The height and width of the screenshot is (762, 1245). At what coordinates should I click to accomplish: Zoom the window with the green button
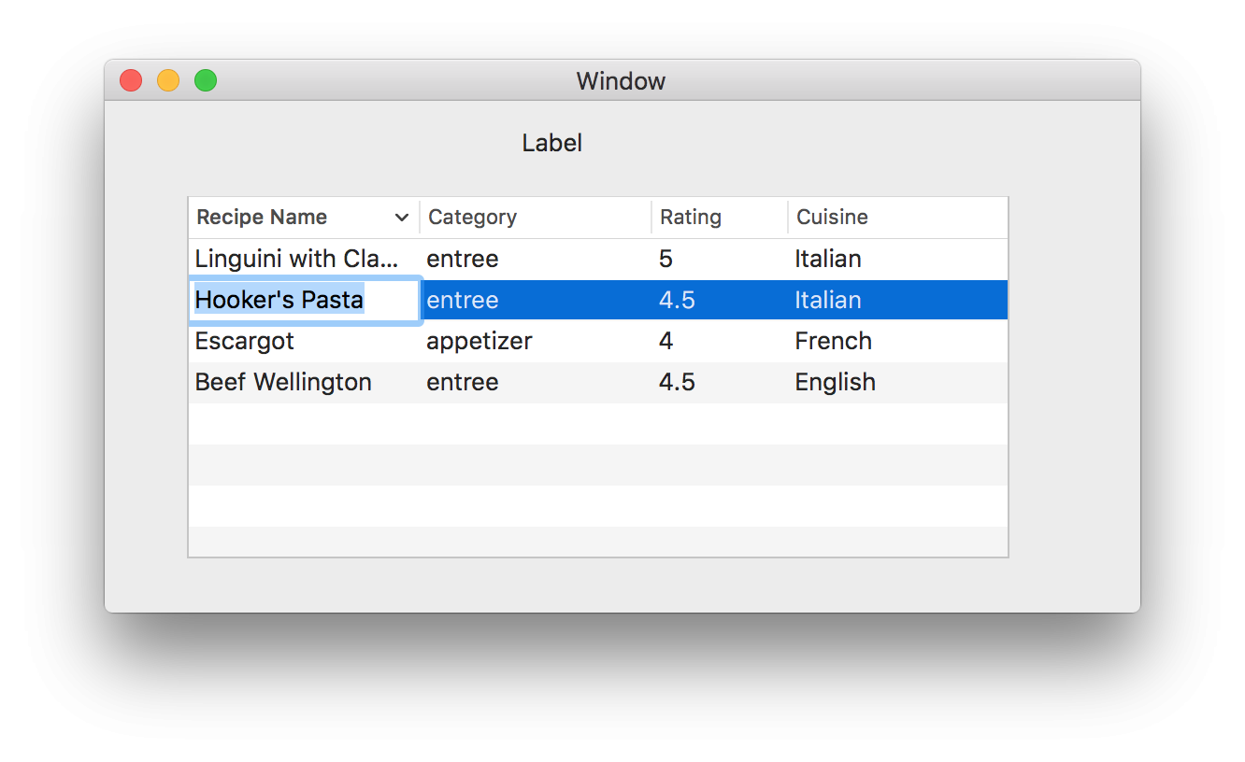pos(206,81)
